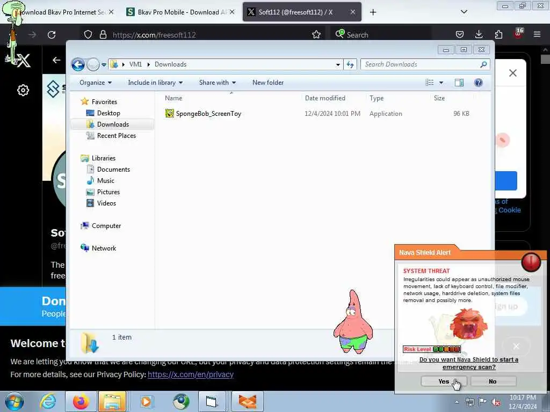This screenshot has width=550, height=412.
Task: Click the Patrick Star screen toy character
Action: pyautogui.click(x=353, y=322)
